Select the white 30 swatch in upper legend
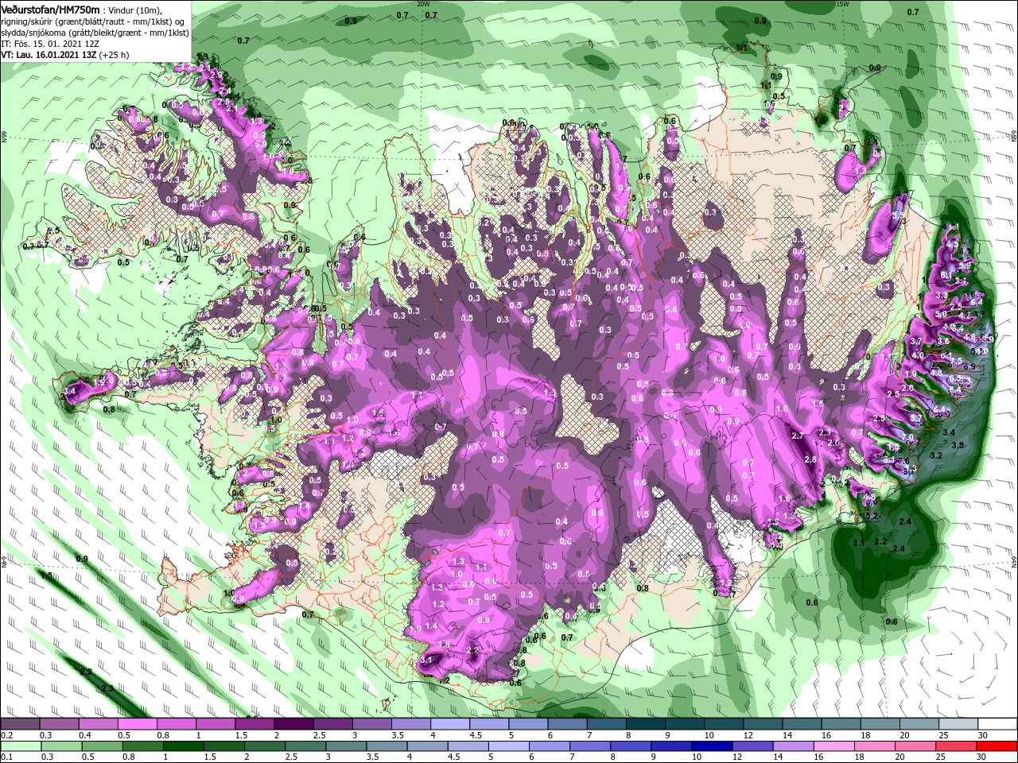Image resolution: width=1018 pixels, height=763 pixels. [x=998, y=724]
